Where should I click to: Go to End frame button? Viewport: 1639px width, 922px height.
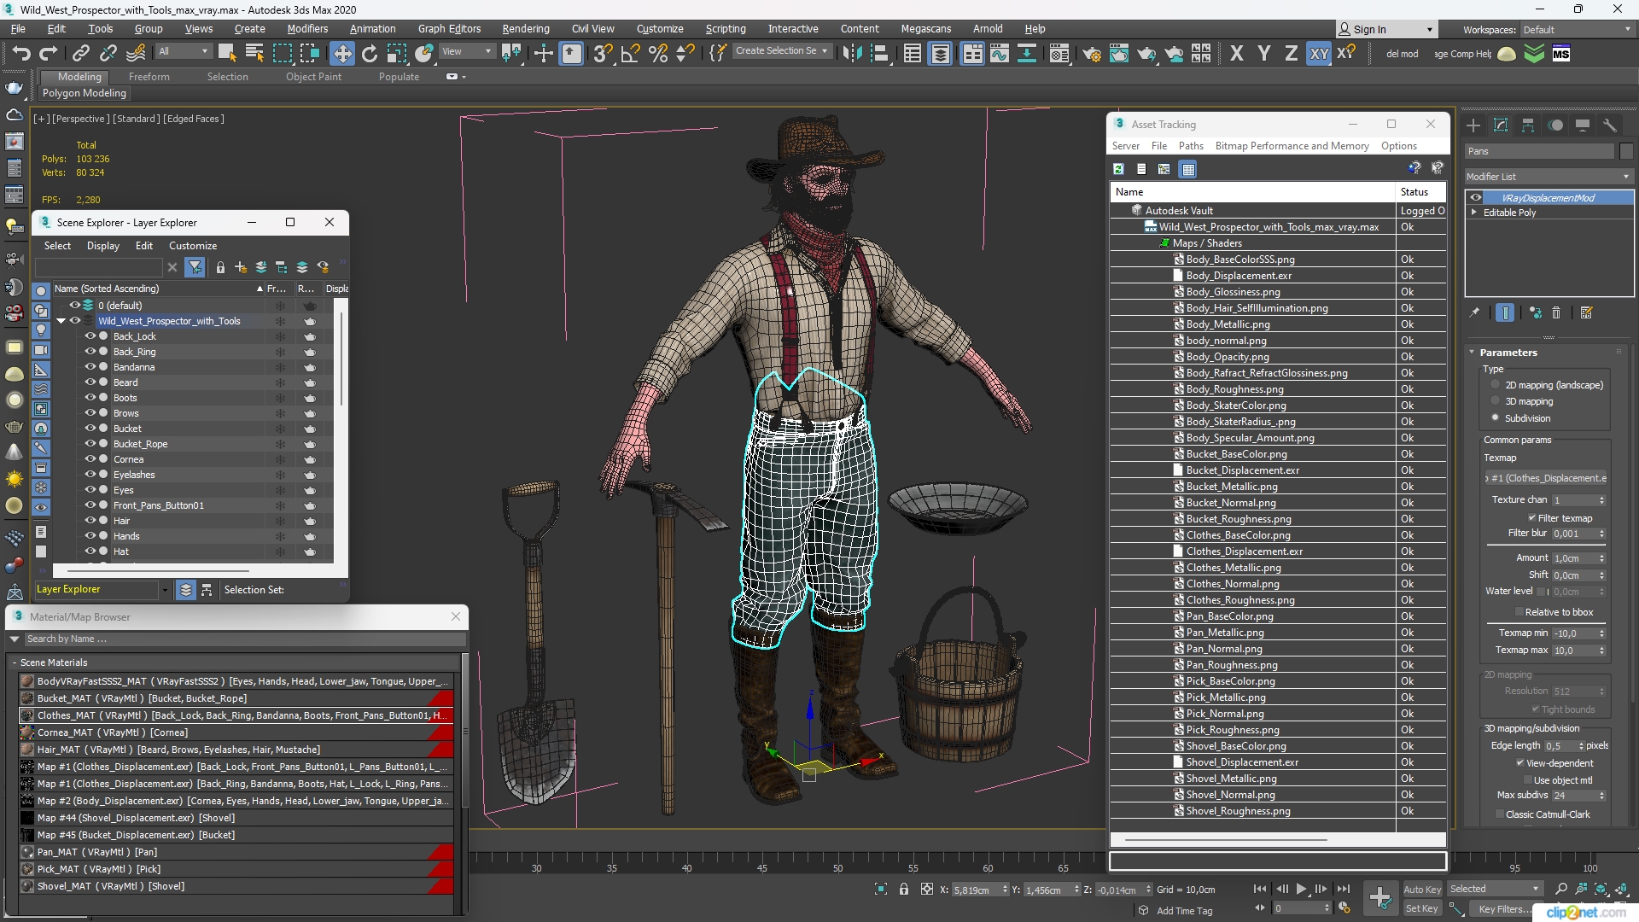(x=1343, y=889)
